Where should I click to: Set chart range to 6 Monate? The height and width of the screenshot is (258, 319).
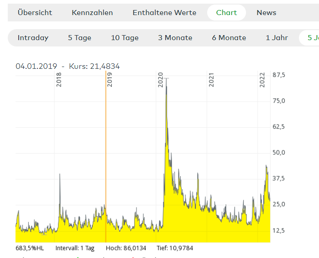pyautogui.click(x=229, y=38)
